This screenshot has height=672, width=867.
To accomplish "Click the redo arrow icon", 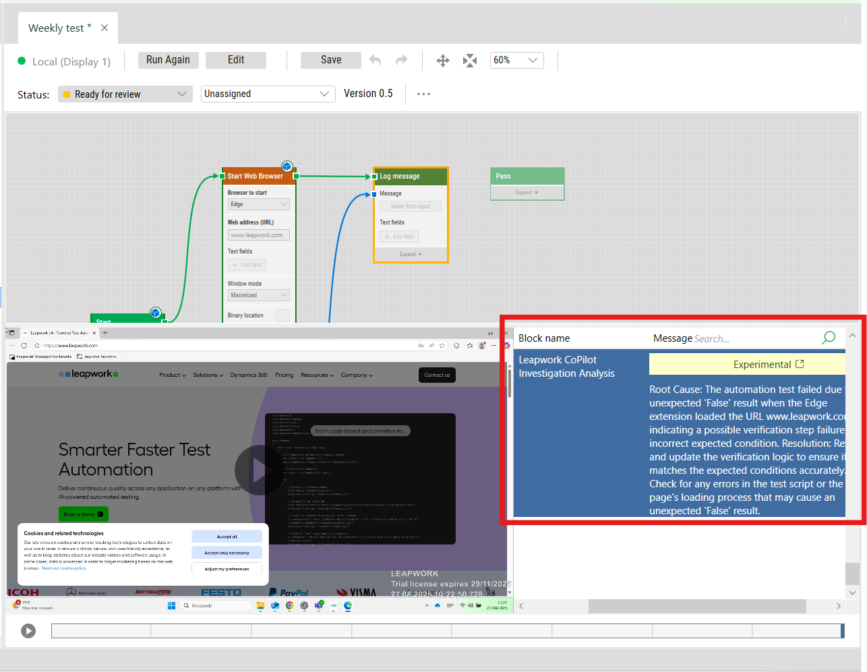I will point(402,60).
